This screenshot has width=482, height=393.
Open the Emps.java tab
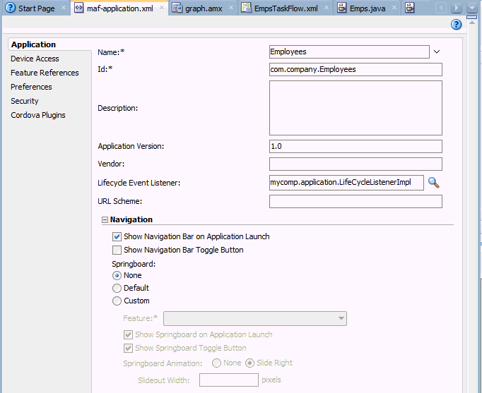point(368,8)
